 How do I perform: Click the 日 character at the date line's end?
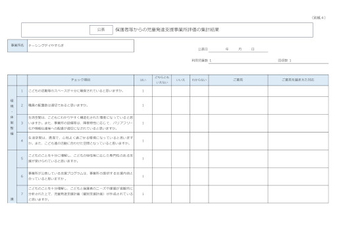click(253, 49)
